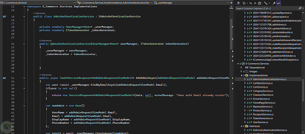Select CategoryService.cs file

[x=263, y=91]
